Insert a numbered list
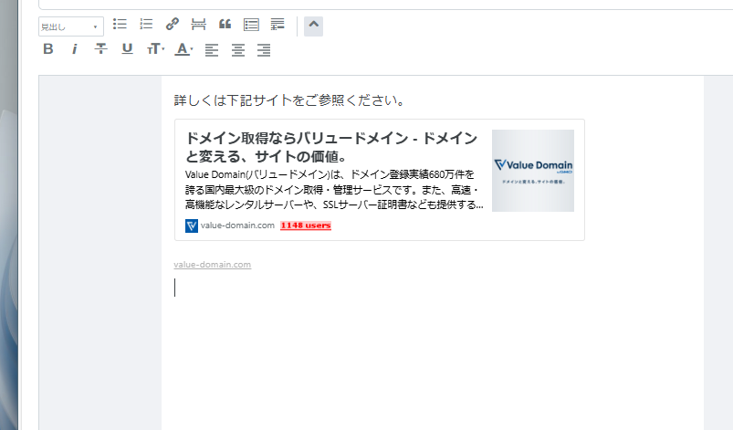Screen dimensions: 733x430 146,25
